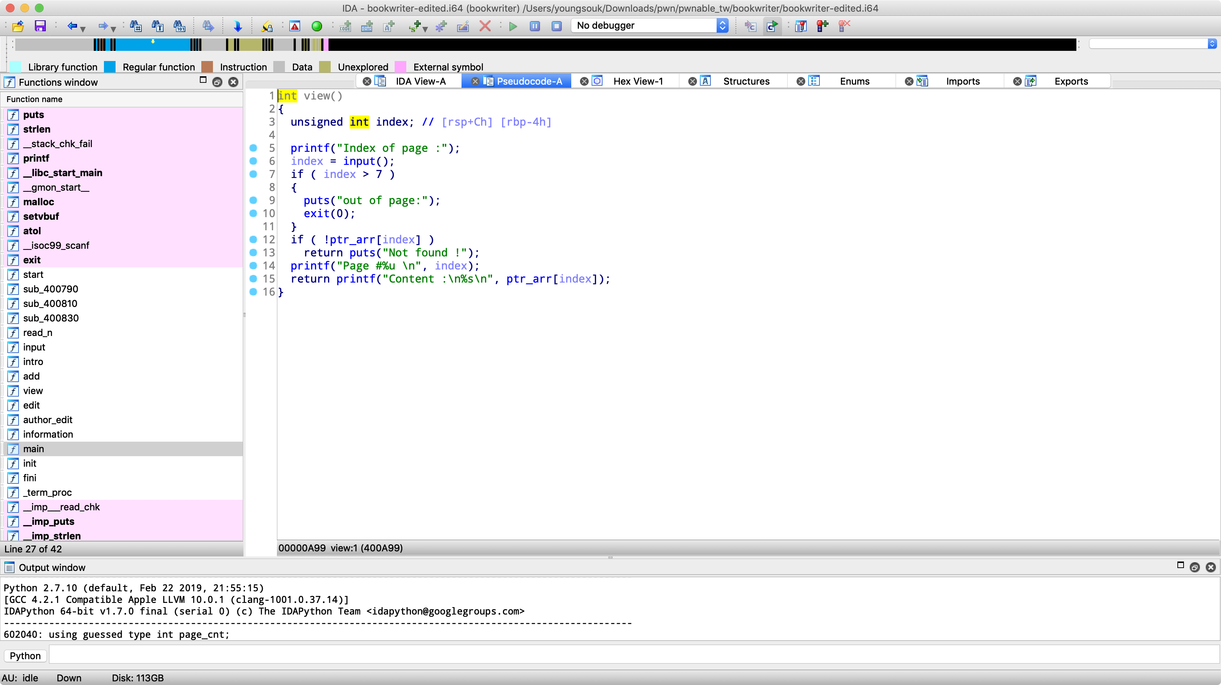Toggle breakpoint dot on line 5
Screen dimensions: 1221x685
253,148
